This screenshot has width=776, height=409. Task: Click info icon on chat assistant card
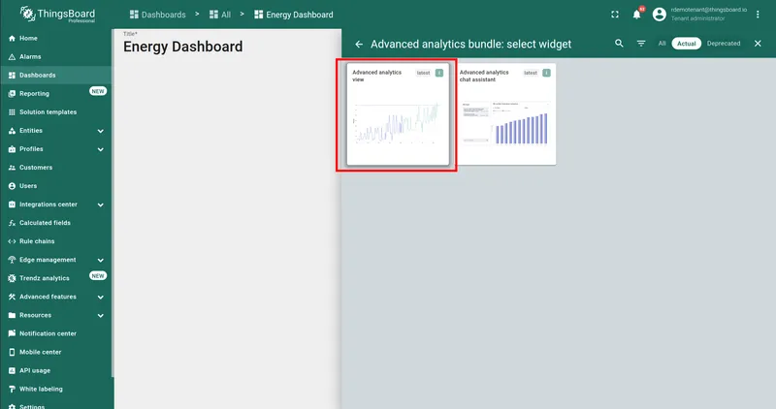(x=546, y=73)
